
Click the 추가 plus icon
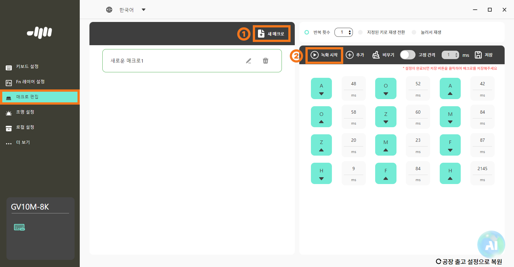coord(350,55)
